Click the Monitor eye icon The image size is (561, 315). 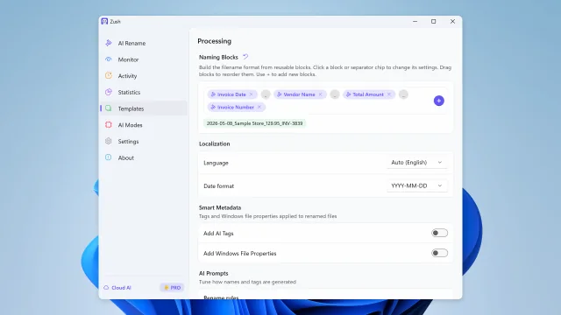tap(109, 59)
